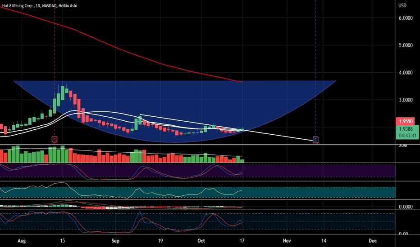Screen dimensions: 420x247
Task: Click the Aug label on time axis
Action: tap(22, 241)
